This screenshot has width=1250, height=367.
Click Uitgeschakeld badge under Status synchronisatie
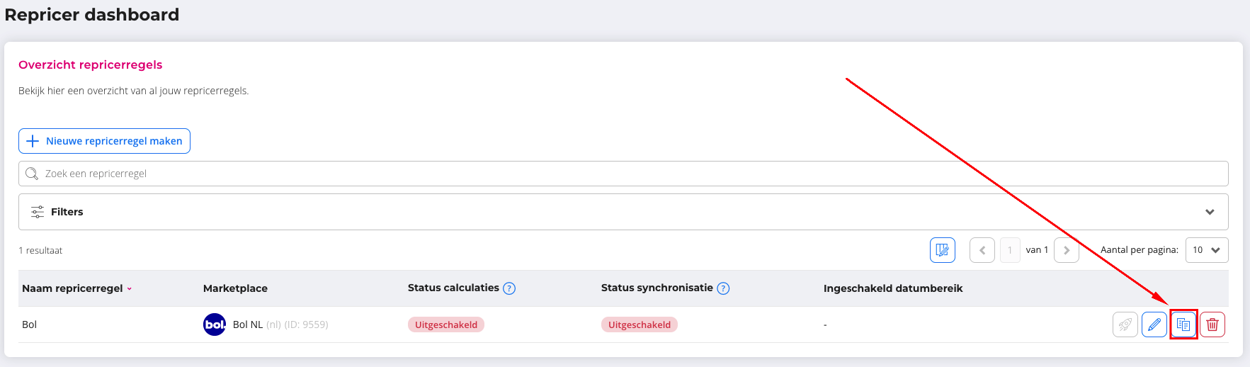639,324
